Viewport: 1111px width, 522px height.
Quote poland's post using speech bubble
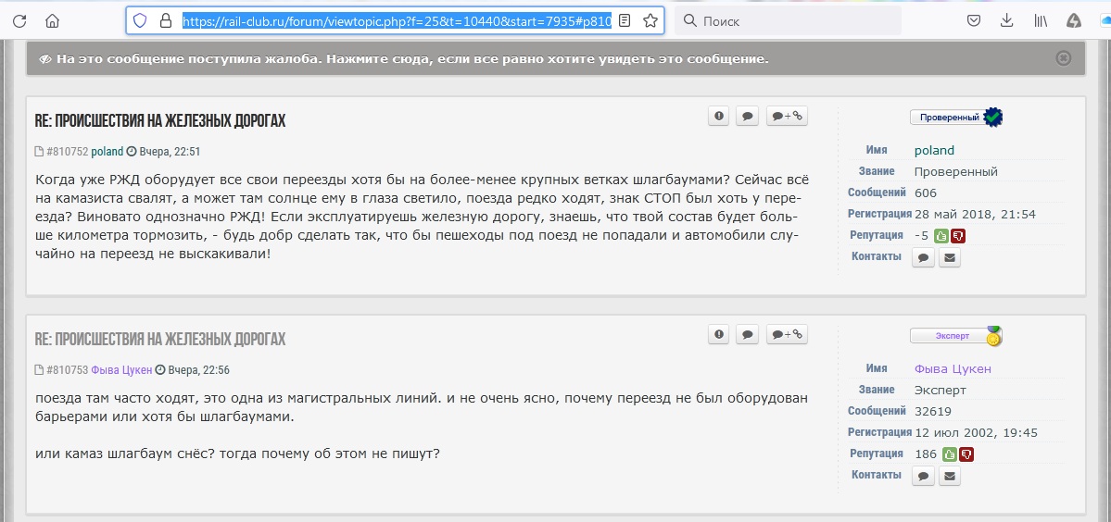[x=748, y=116]
